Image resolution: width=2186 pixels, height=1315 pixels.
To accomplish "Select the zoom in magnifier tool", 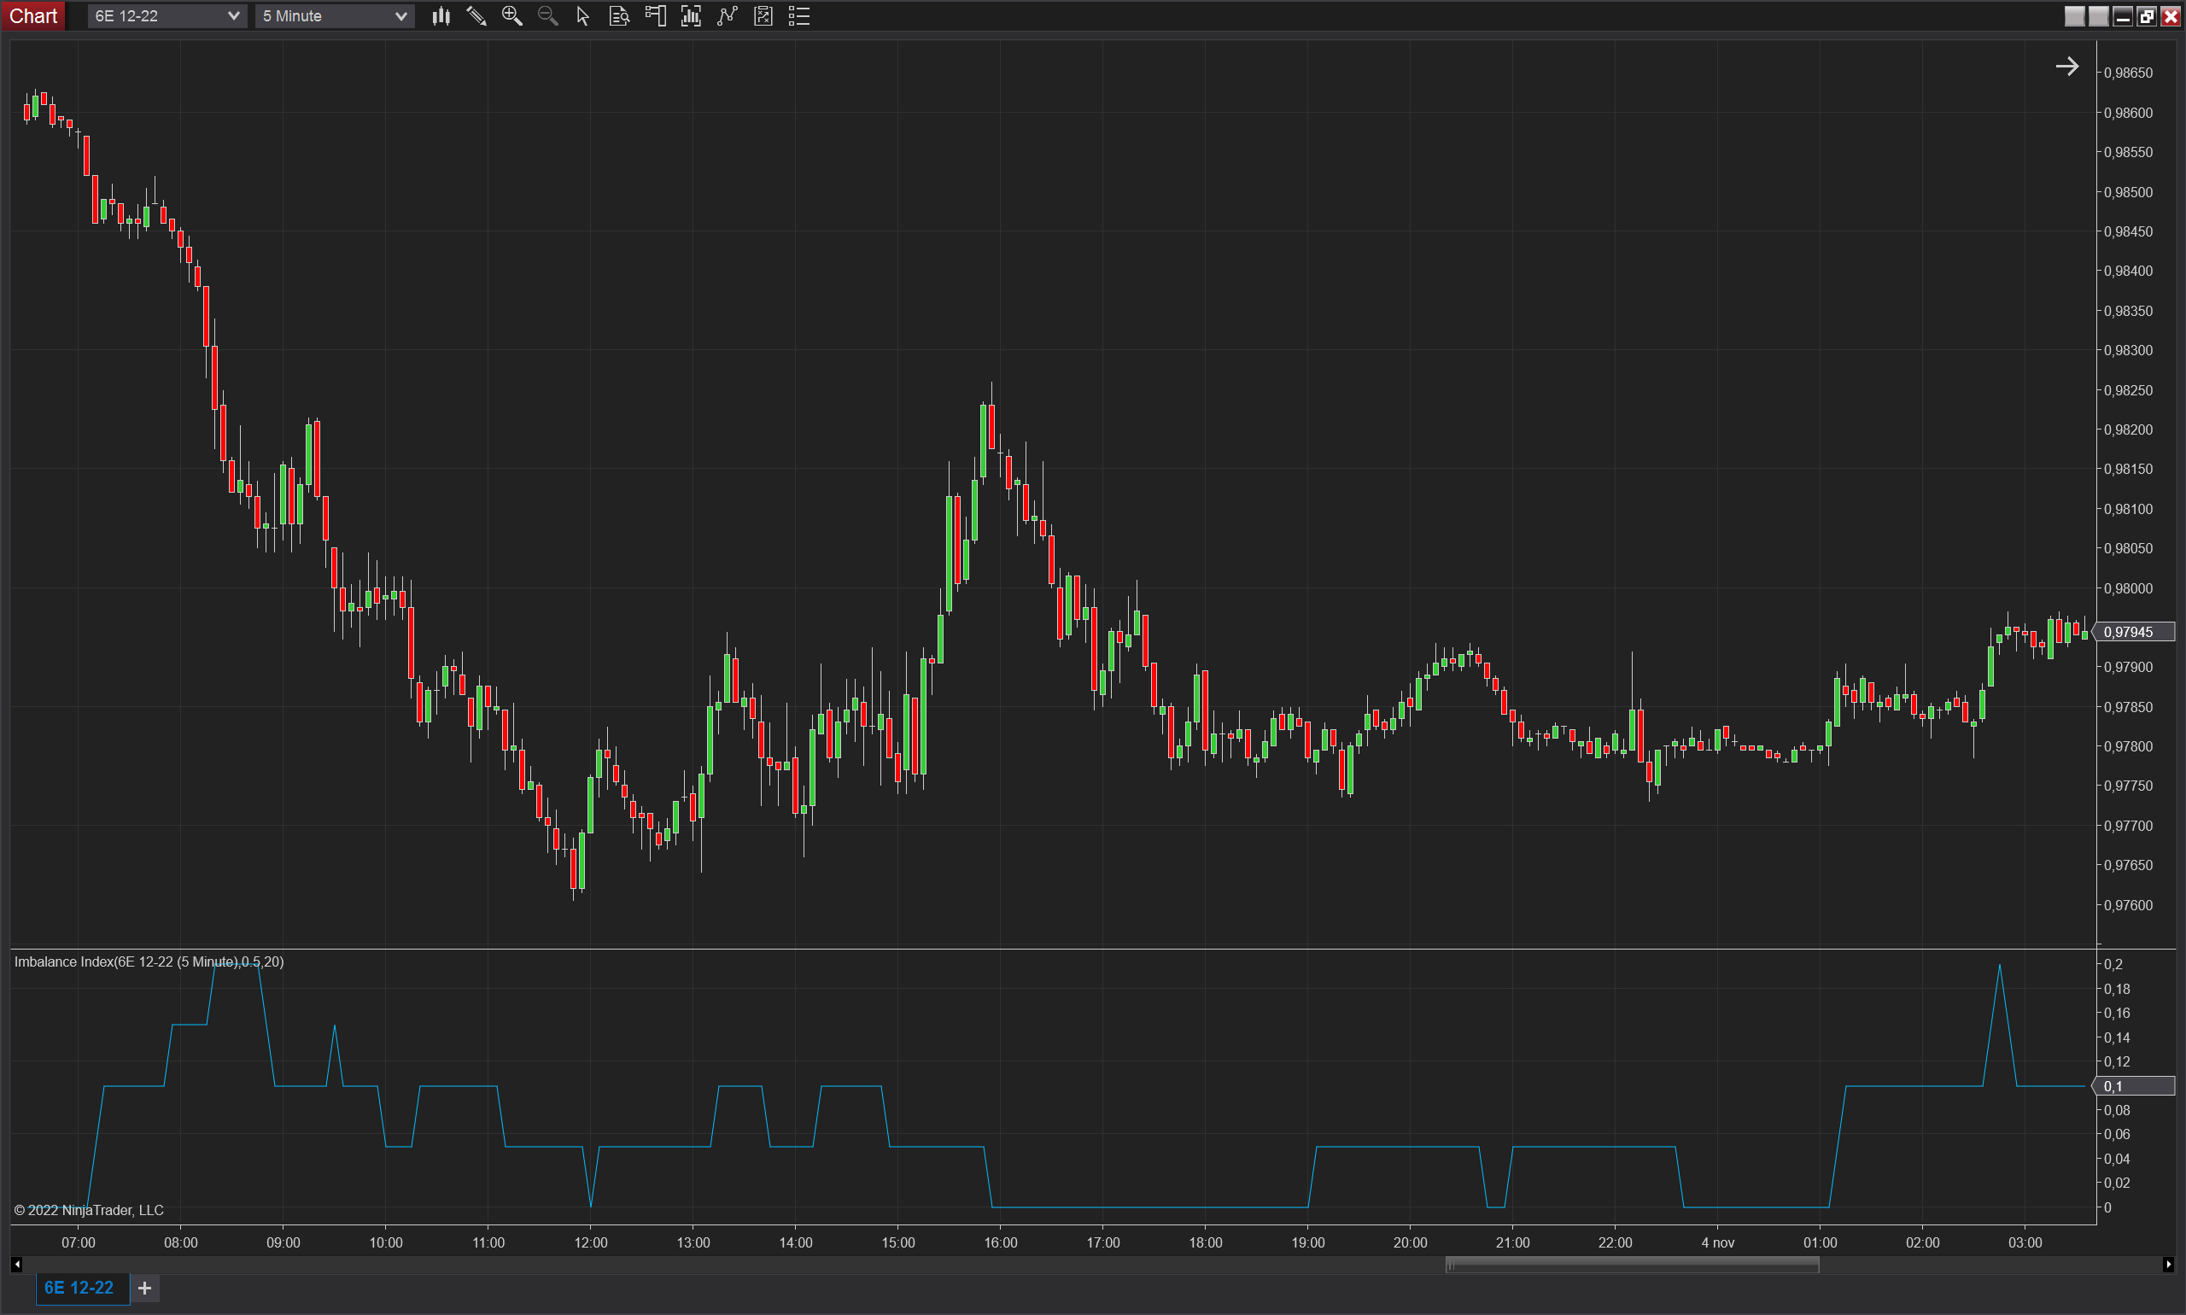I will [512, 16].
